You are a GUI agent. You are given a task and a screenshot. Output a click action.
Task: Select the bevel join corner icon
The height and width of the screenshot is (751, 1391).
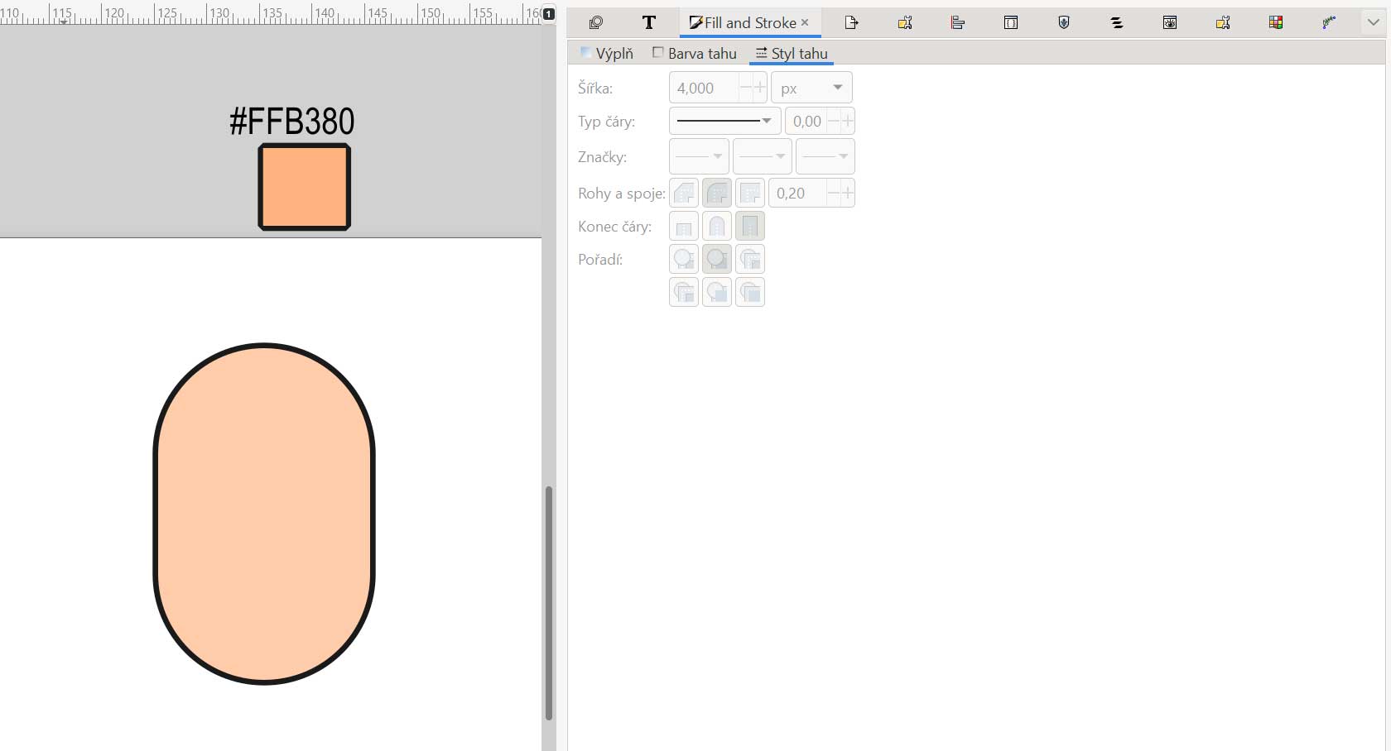(x=684, y=194)
